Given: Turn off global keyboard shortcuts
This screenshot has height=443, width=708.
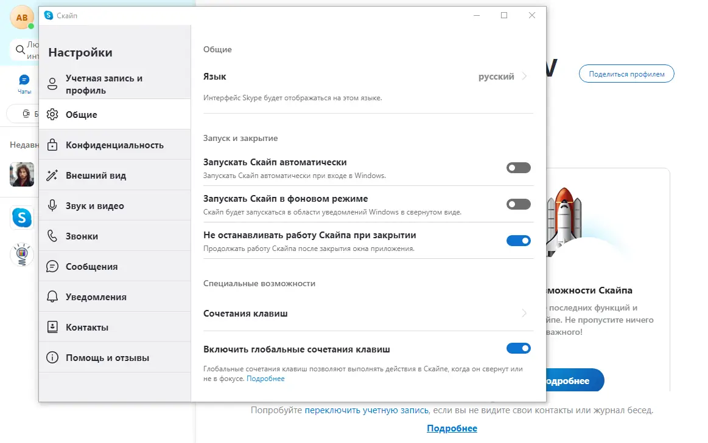Looking at the screenshot, I should [518, 348].
